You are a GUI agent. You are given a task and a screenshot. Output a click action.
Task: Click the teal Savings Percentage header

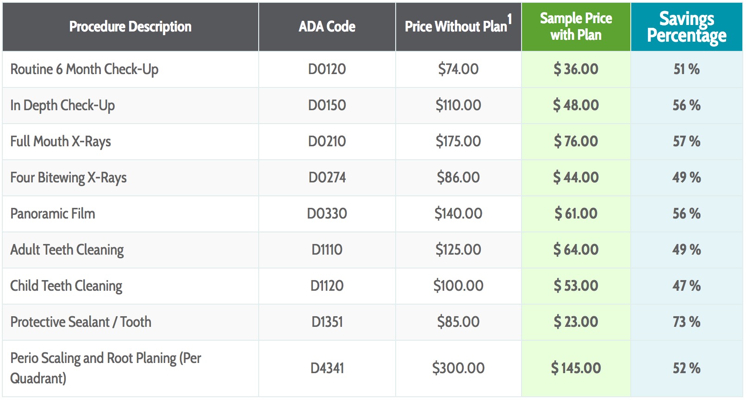[x=686, y=27]
